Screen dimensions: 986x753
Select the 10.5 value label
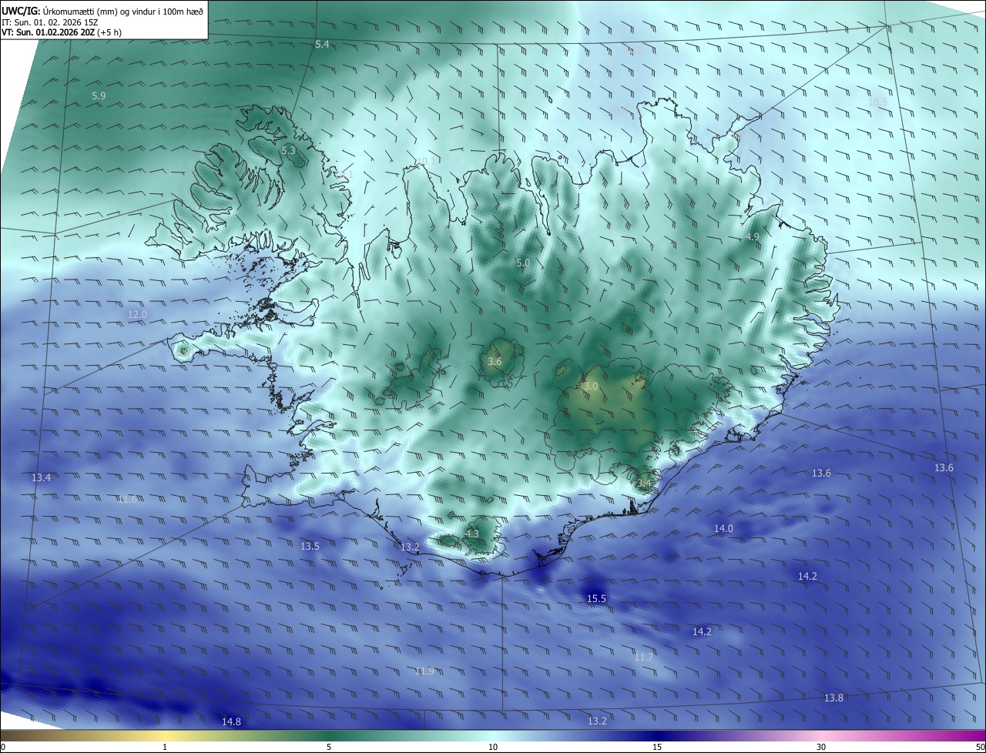point(877,102)
